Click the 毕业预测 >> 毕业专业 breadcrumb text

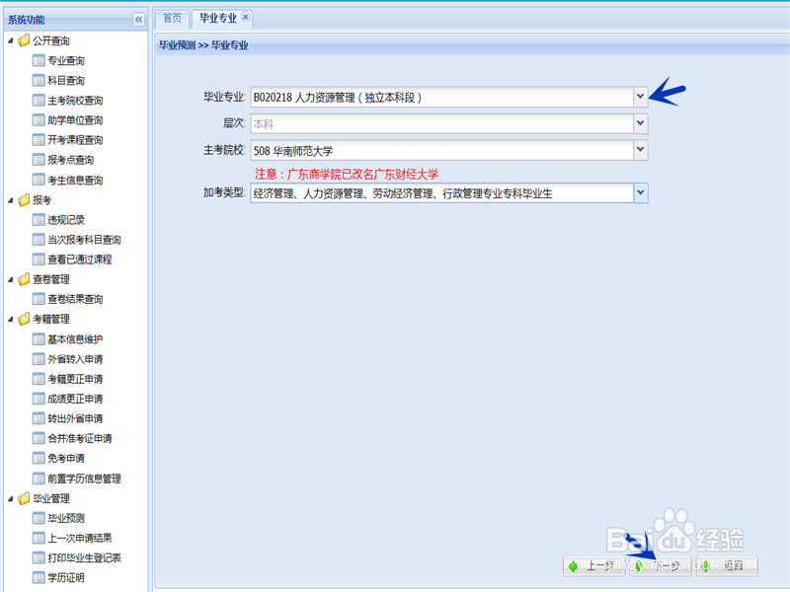(x=203, y=45)
